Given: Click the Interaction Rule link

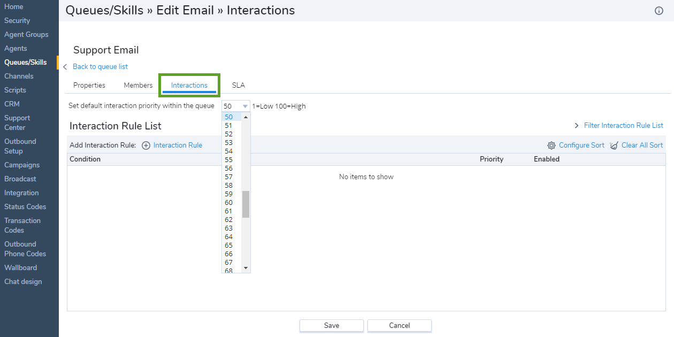Looking at the screenshot, I should click(x=178, y=145).
